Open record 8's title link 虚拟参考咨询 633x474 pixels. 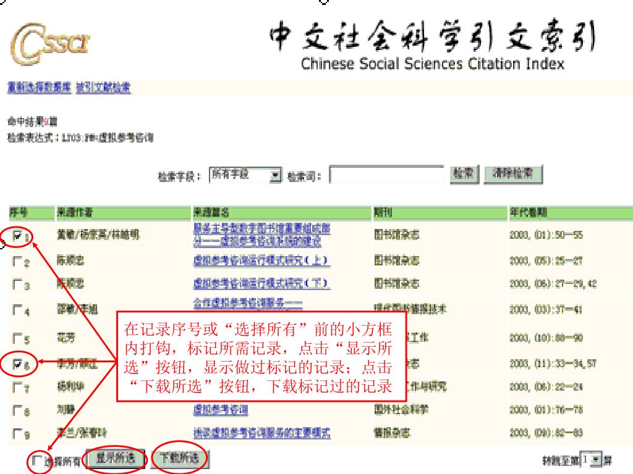(x=221, y=410)
